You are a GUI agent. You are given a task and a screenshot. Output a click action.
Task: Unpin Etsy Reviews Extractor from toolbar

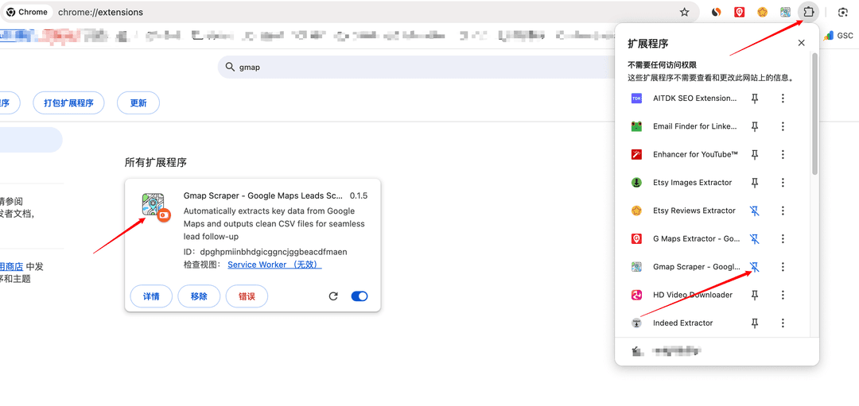point(754,211)
